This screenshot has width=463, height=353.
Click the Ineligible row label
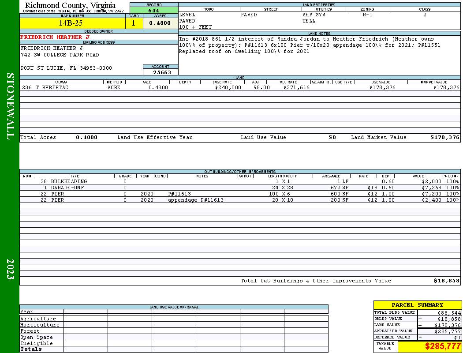point(36,344)
